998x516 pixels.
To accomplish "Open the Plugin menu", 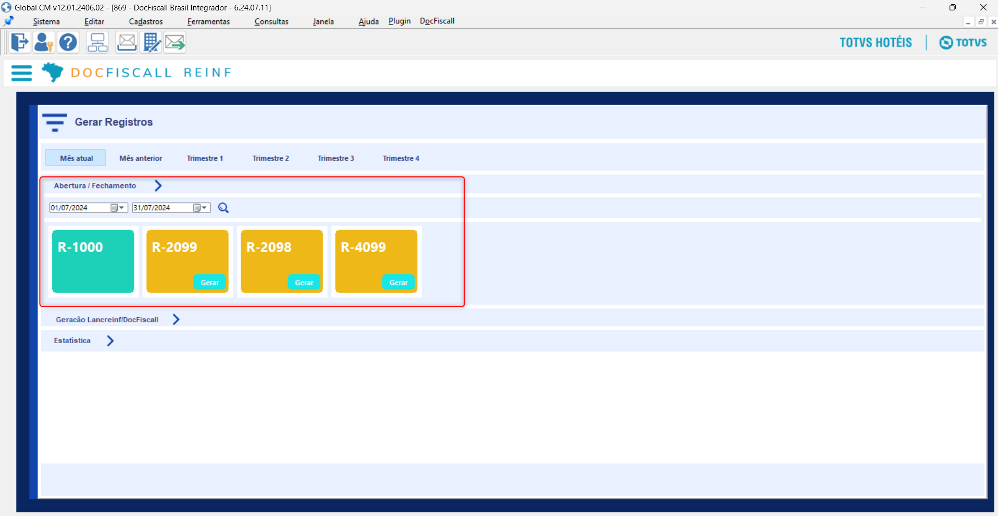I will click(400, 21).
